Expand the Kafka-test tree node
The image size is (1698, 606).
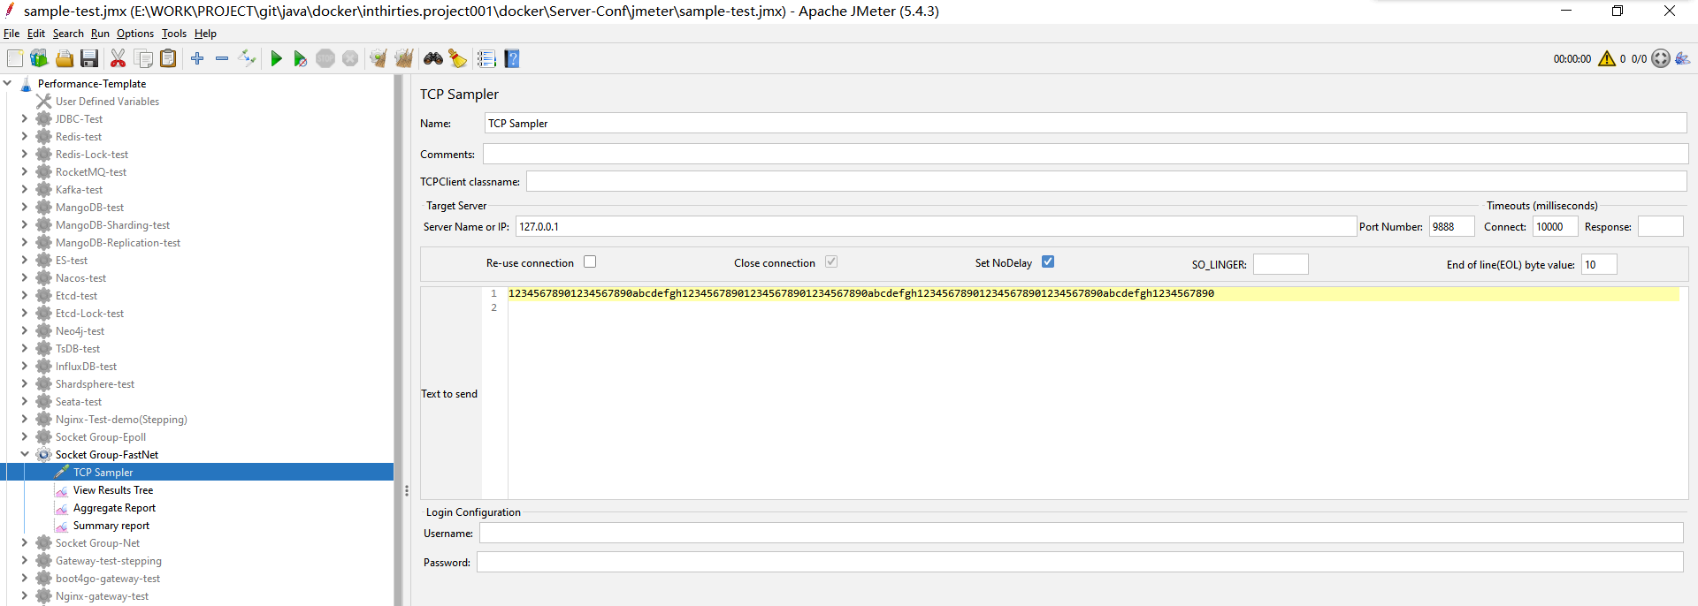[25, 189]
